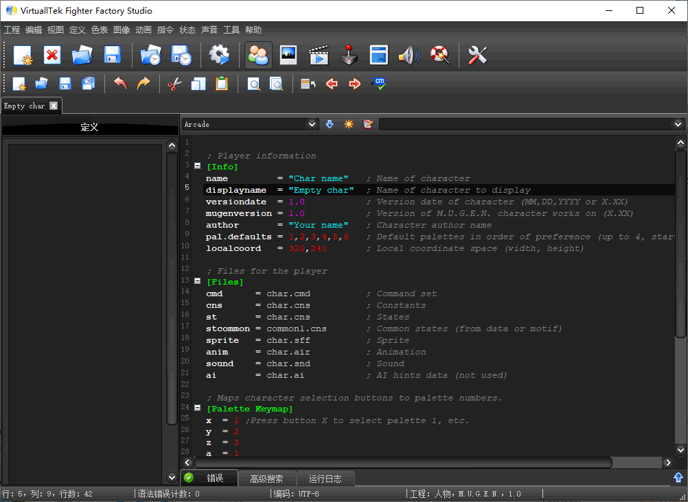Screen dimensions: 688x502
Task: Open the Sprites editor picture icon
Action: [x=288, y=55]
